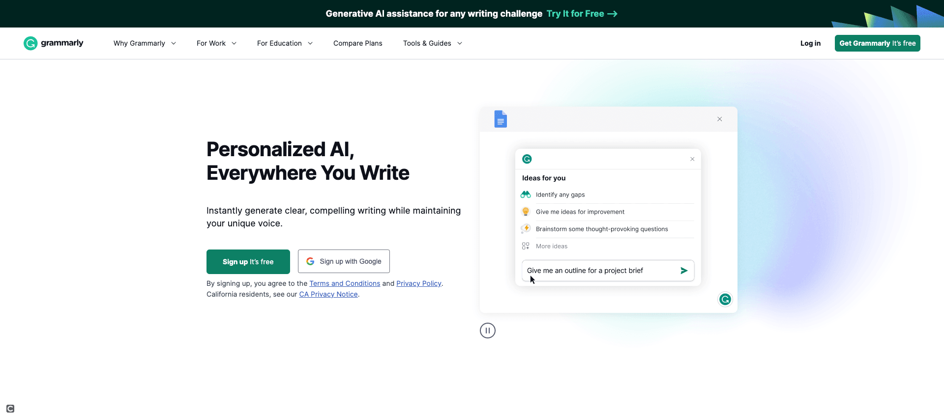Click the Log in link

(x=810, y=43)
